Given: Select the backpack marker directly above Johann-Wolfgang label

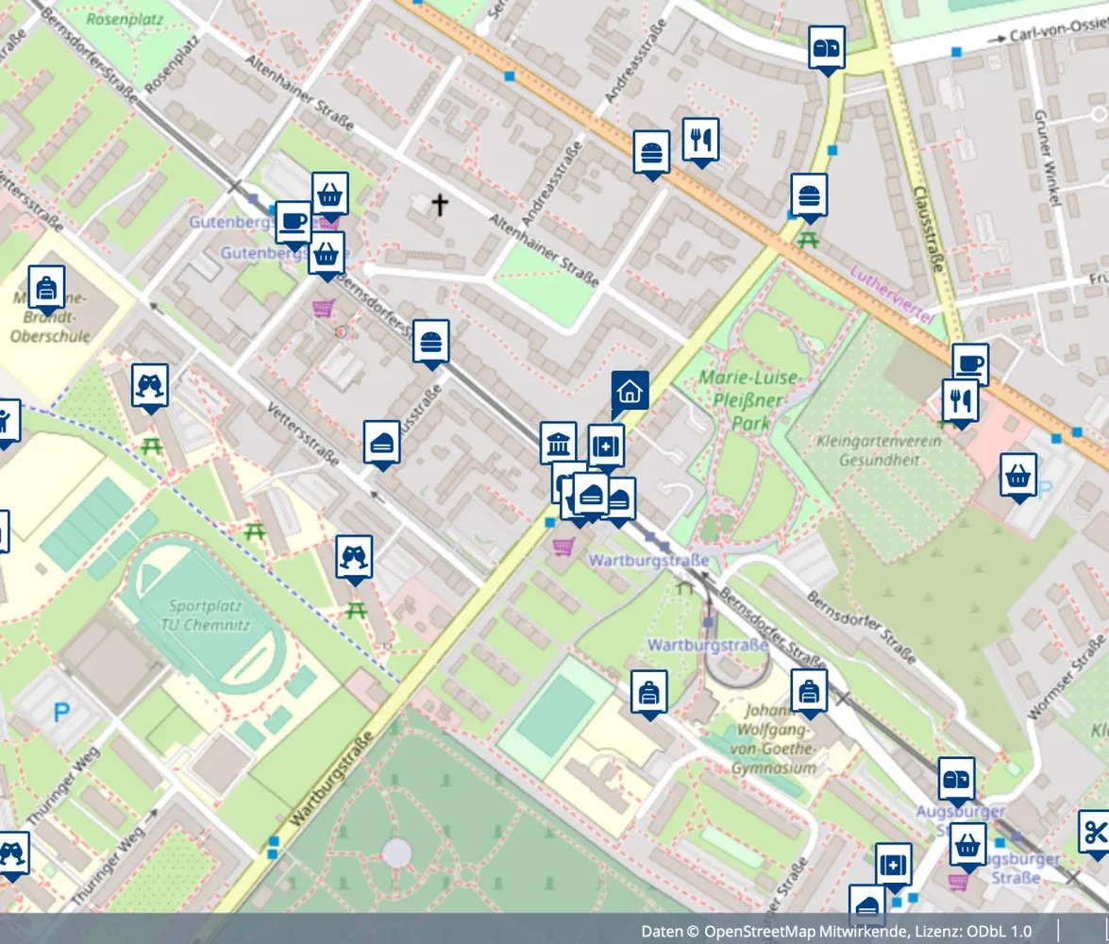Looking at the screenshot, I should (x=809, y=691).
